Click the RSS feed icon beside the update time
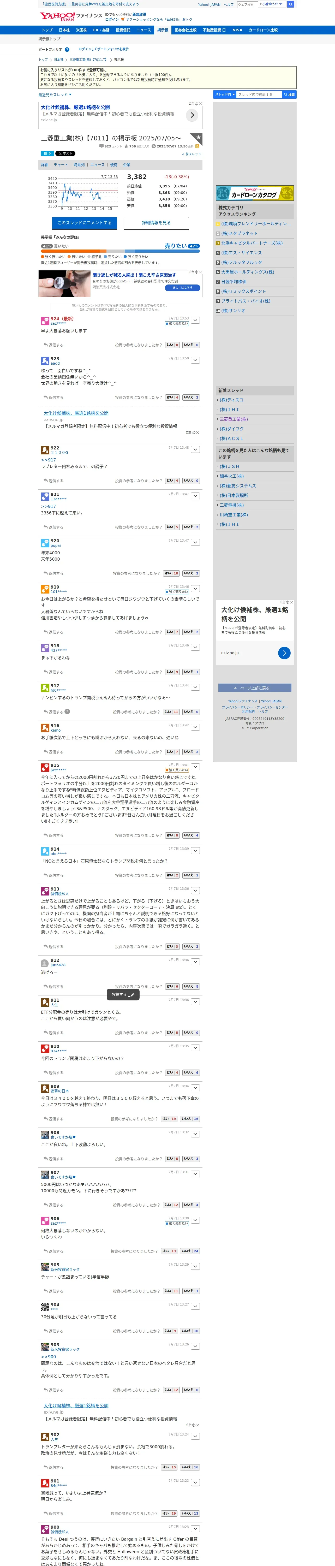This screenshot has width=335, height=1566. pyautogui.click(x=197, y=146)
